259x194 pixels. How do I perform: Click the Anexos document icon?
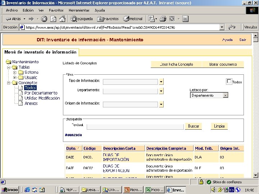(x=21, y=103)
